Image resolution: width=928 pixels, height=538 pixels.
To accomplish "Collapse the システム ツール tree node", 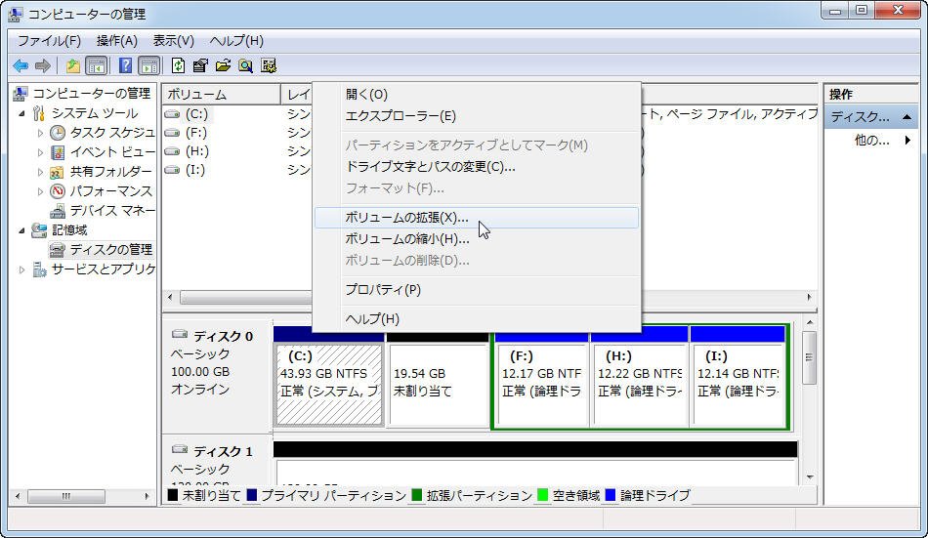I will 21,113.
